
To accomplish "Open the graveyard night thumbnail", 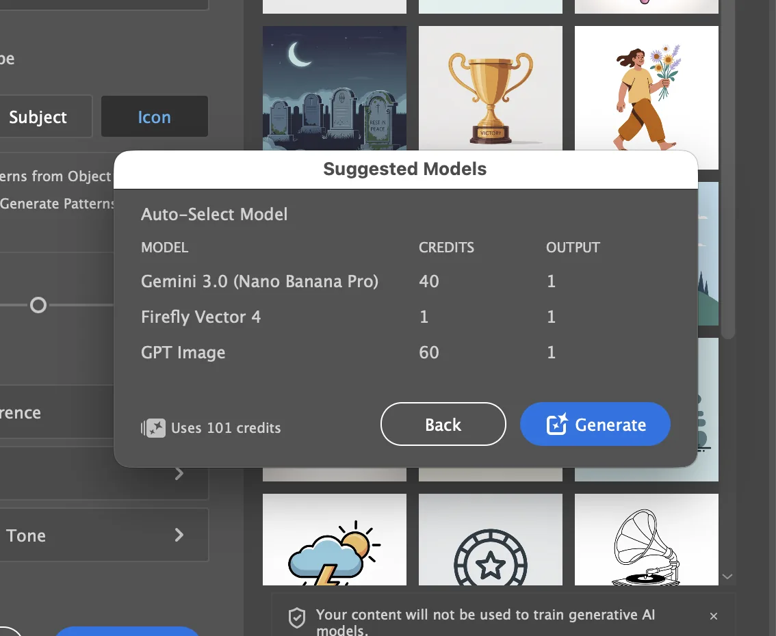I will coord(335,88).
